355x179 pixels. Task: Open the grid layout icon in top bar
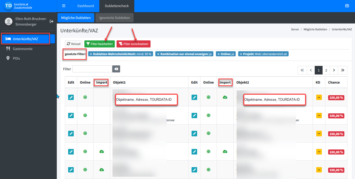[347, 6]
